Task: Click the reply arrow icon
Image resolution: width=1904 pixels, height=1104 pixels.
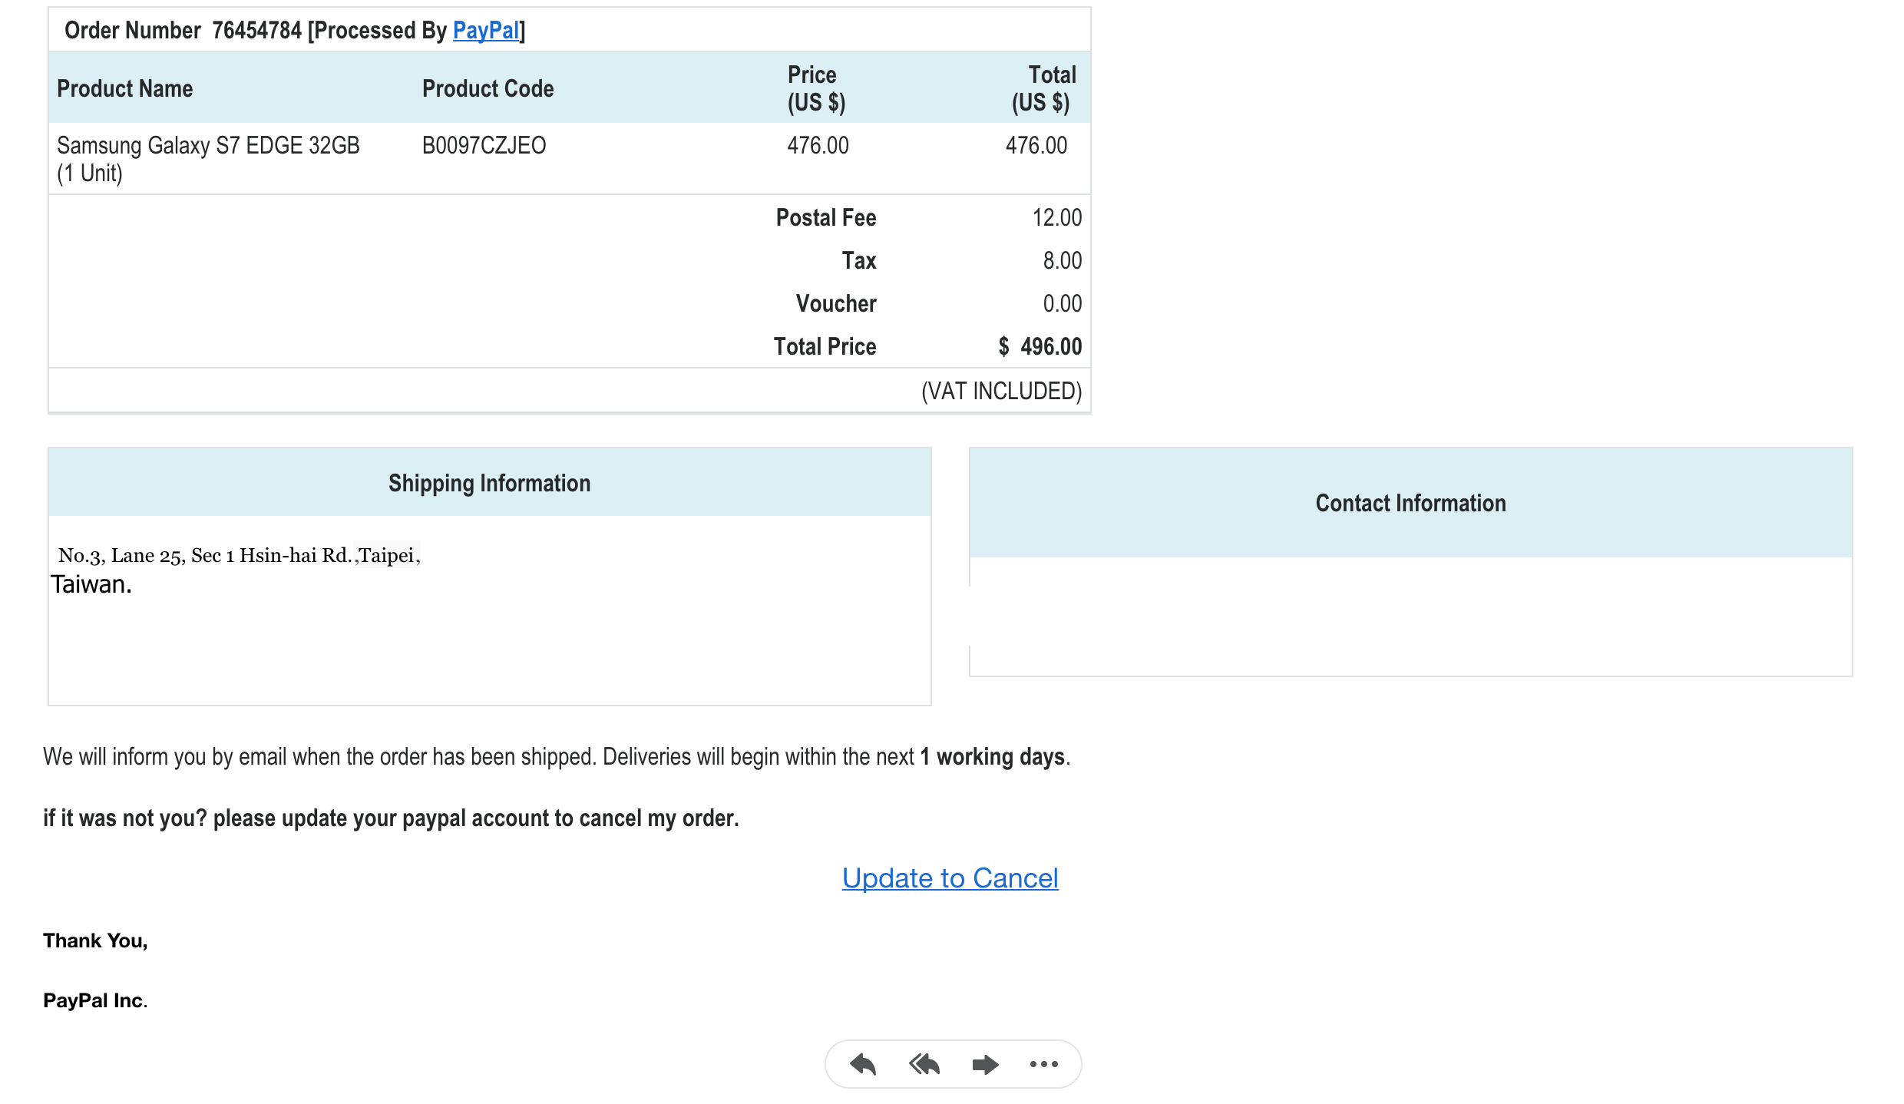Action: [x=863, y=1064]
